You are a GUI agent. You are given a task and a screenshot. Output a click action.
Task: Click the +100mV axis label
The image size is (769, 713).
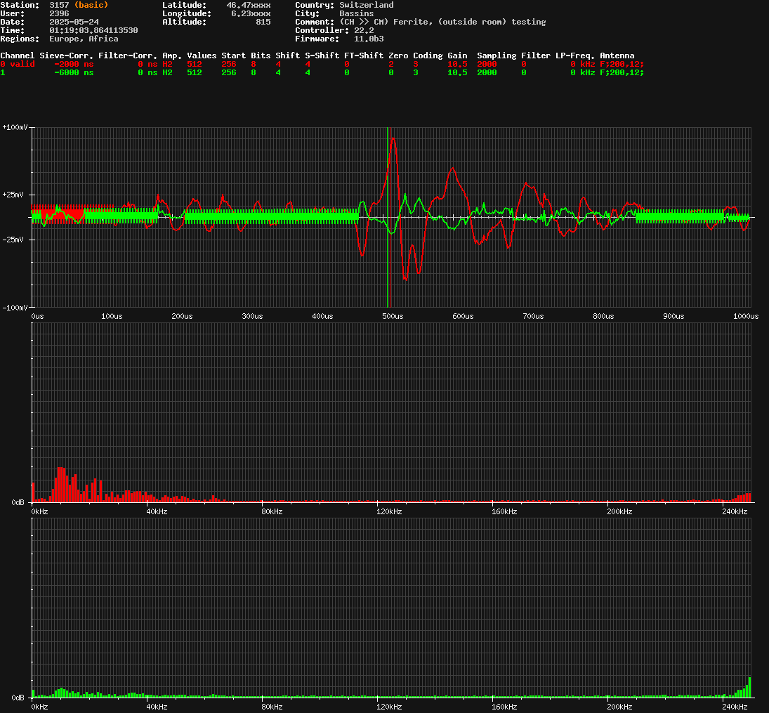15,127
